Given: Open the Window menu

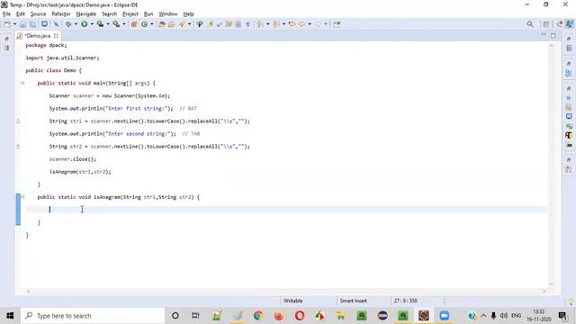Looking at the screenshot, I should pos(168,14).
